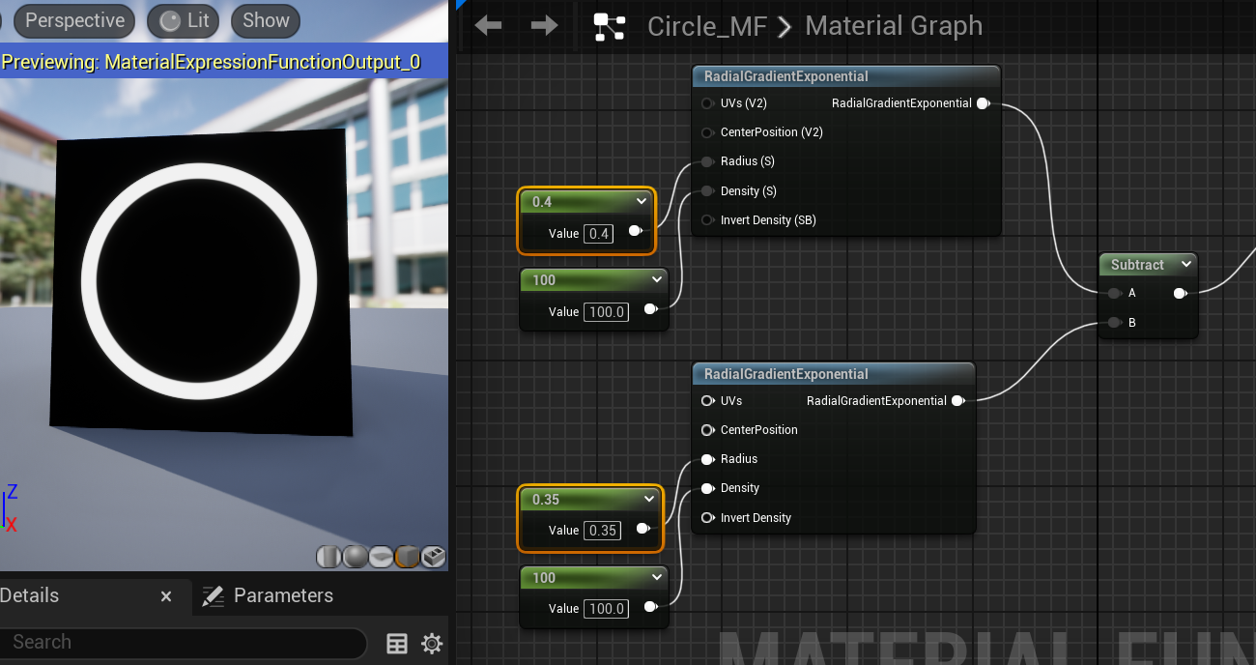Open the Show flags menu

pyautogui.click(x=266, y=20)
